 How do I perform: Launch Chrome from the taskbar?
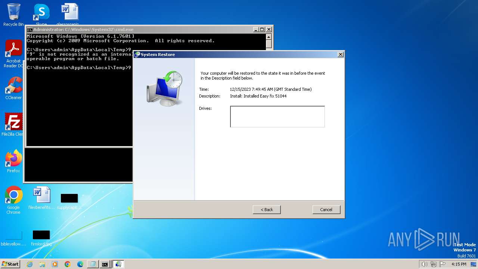coord(68,264)
